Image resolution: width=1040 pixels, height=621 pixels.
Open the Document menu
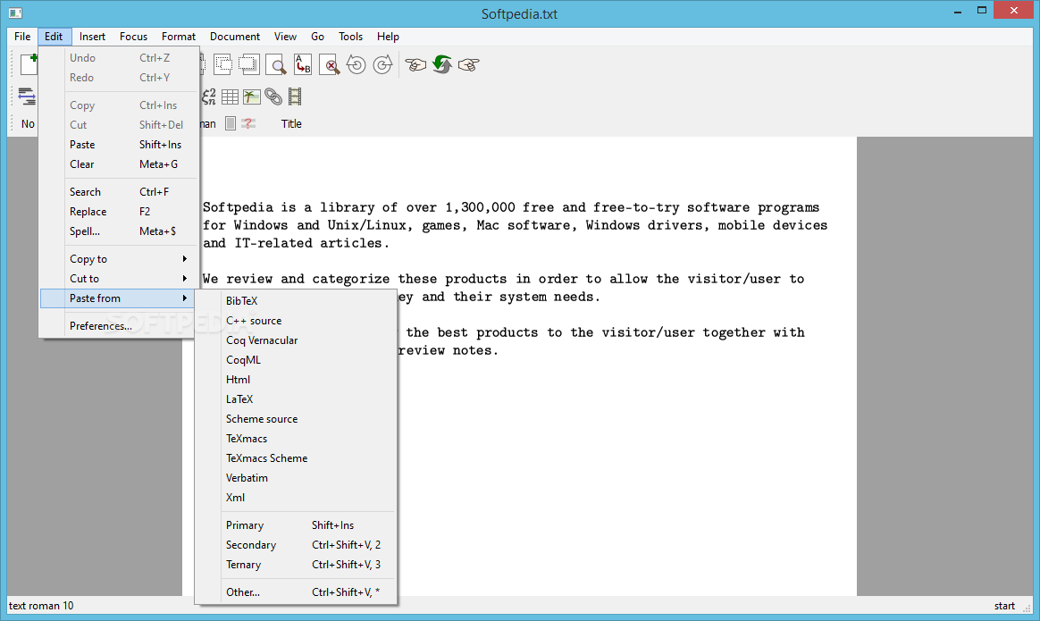tap(235, 37)
